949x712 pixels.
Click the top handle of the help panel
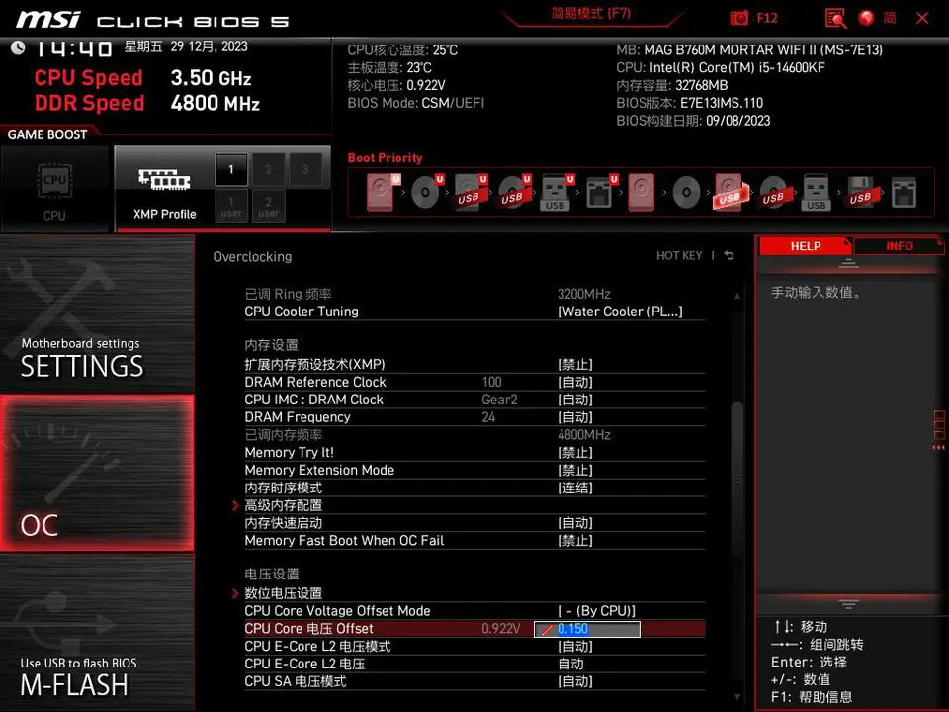[x=848, y=263]
